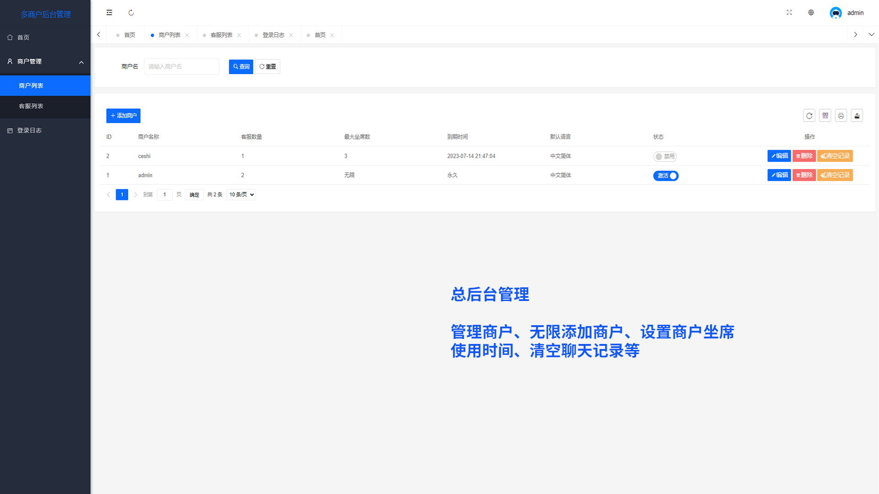Click the globe language icon

click(811, 13)
